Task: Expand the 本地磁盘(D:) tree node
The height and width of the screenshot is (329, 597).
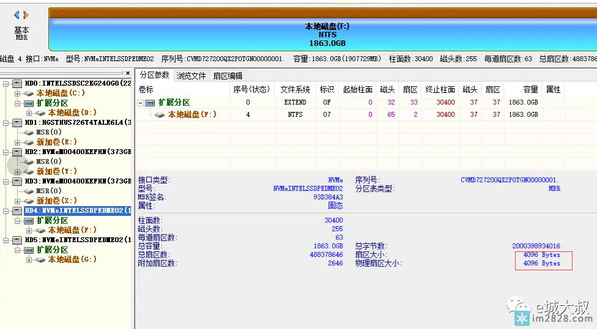Action: [30, 113]
